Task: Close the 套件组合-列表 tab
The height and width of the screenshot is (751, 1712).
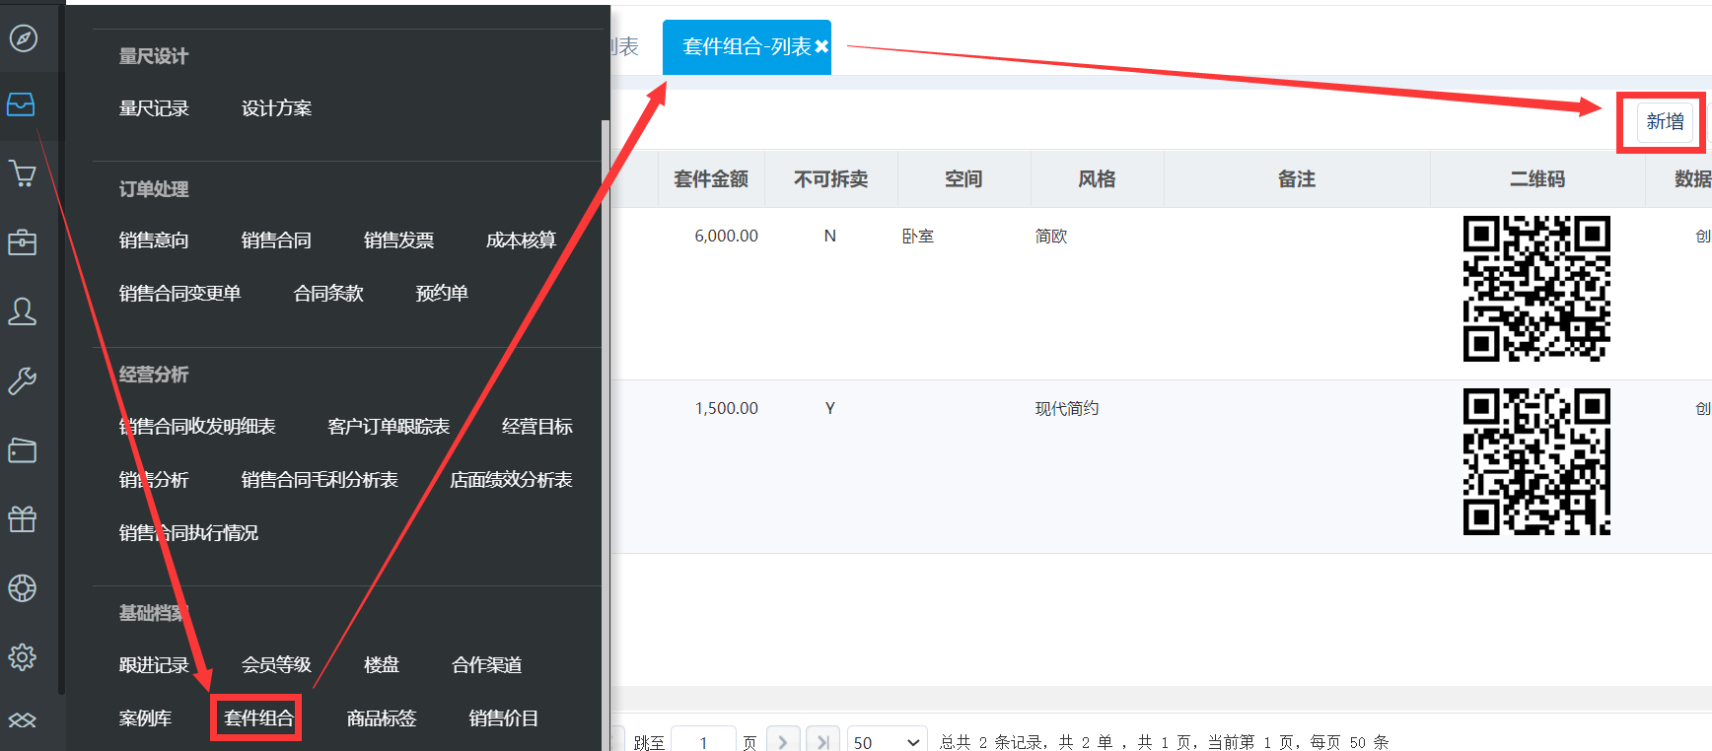Action: tap(821, 46)
